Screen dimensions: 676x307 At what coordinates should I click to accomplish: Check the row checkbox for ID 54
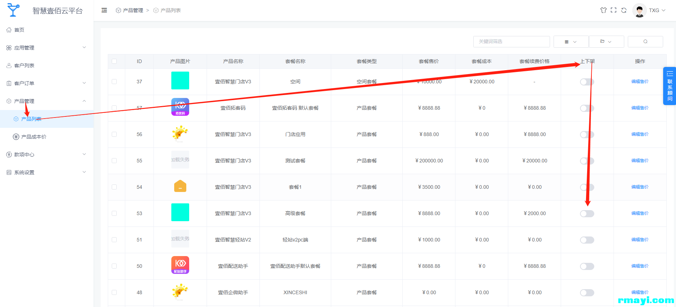[114, 187]
